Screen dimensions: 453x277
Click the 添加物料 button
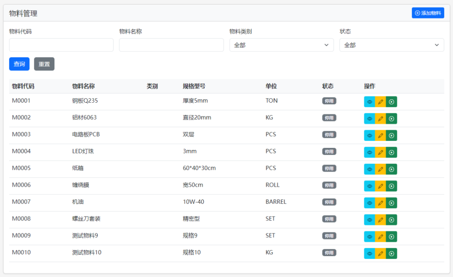428,13
